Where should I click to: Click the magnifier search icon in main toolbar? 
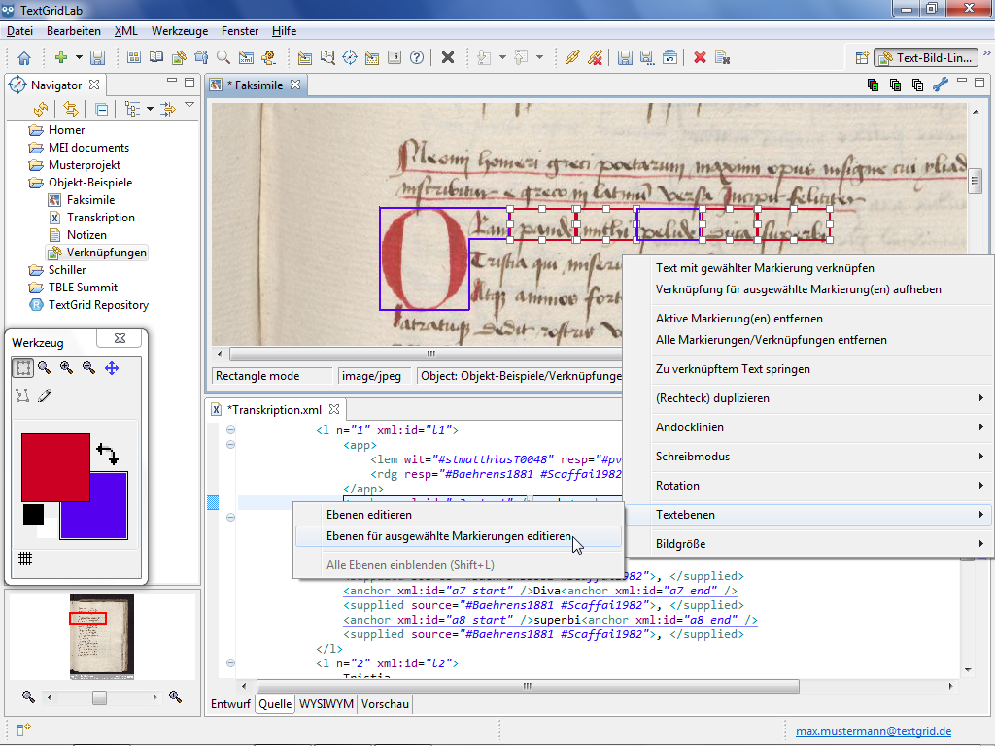click(x=223, y=58)
